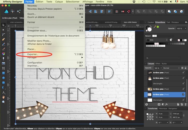Image resolution: width=188 pixels, height=130 pixels.
Task: Select the Pen tool
Action: click(x=3, y=39)
